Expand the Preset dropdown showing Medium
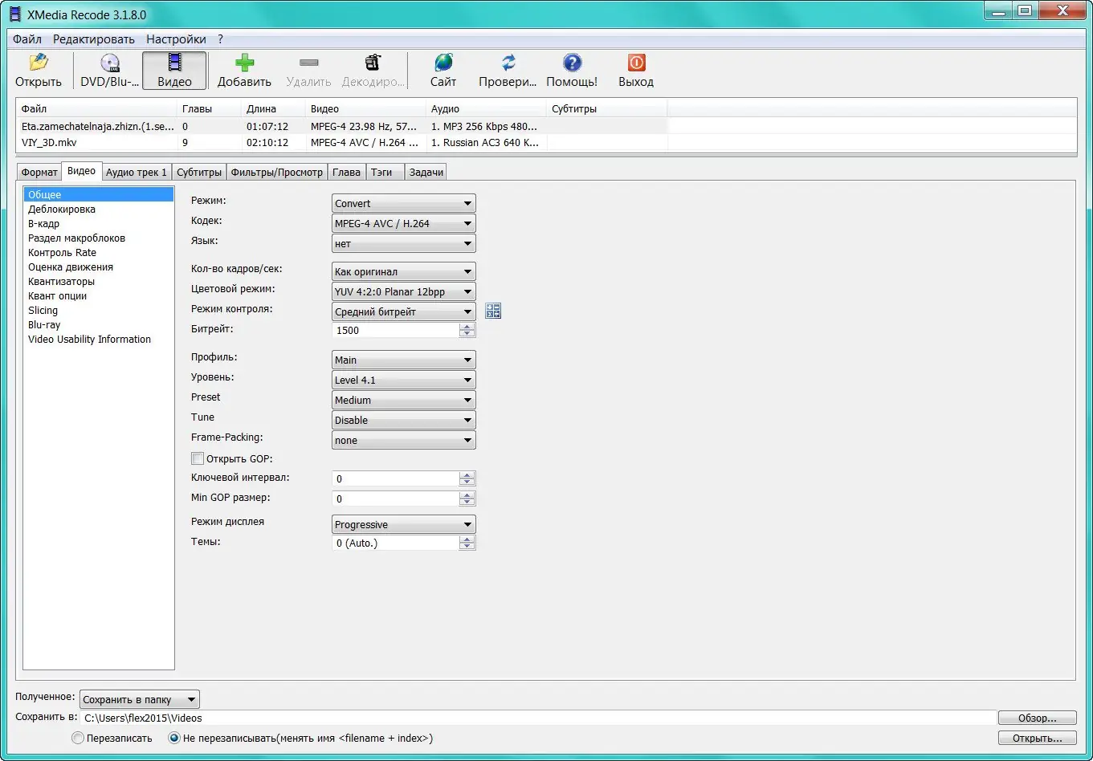Screen dimensions: 1093x761 pyautogui.click(x=404, y=400)
